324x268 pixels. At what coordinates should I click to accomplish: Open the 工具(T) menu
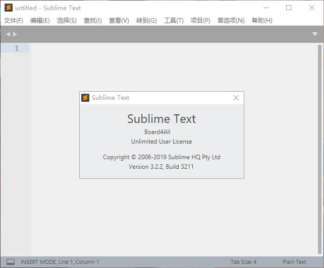[x=174, y=21]
